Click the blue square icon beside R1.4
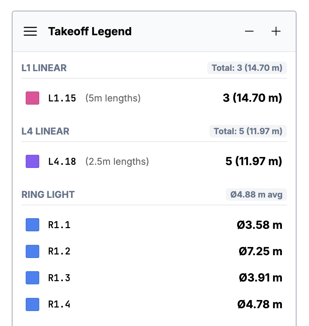 pos(32,305)
